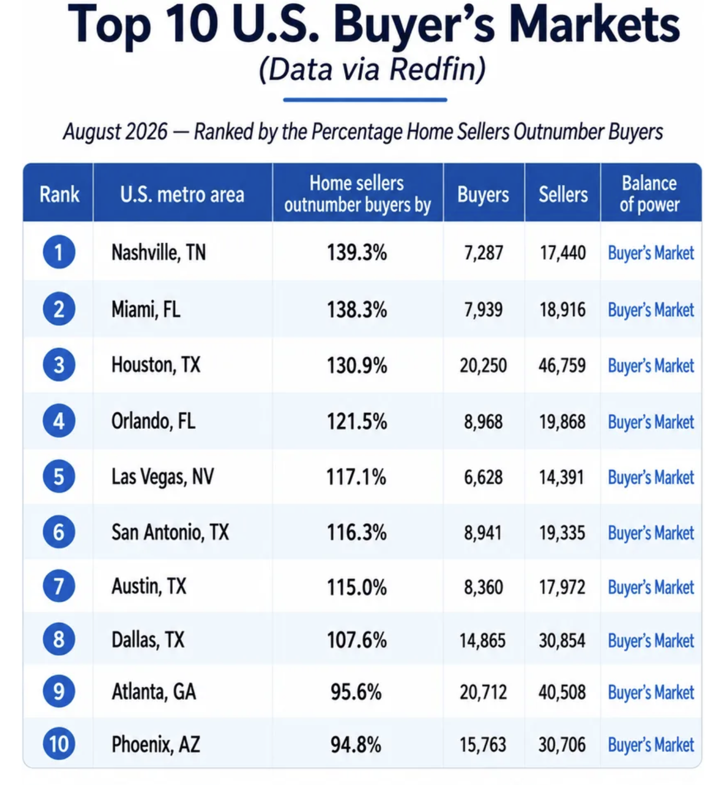The height and width of the screenshot is (785, 727).
Task: Click the rank 5 circle badge
Action: click(59, 477)
